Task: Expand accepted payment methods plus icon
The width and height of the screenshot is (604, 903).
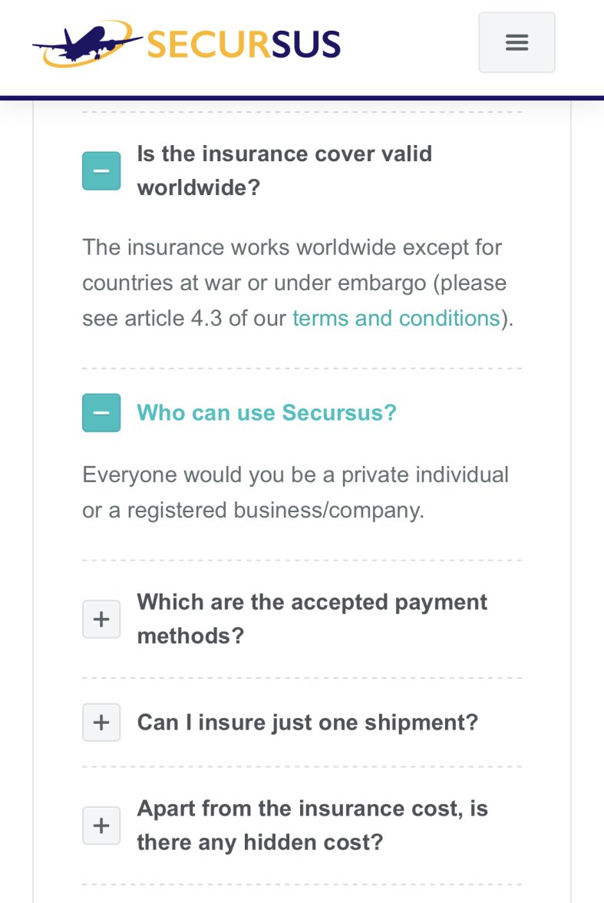Action: (101, 619)
